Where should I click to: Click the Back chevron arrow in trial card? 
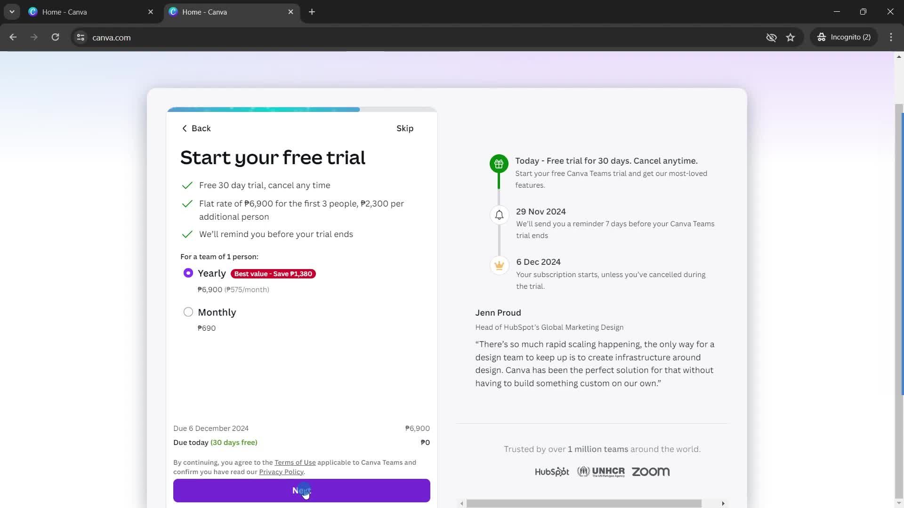point(184,128)
